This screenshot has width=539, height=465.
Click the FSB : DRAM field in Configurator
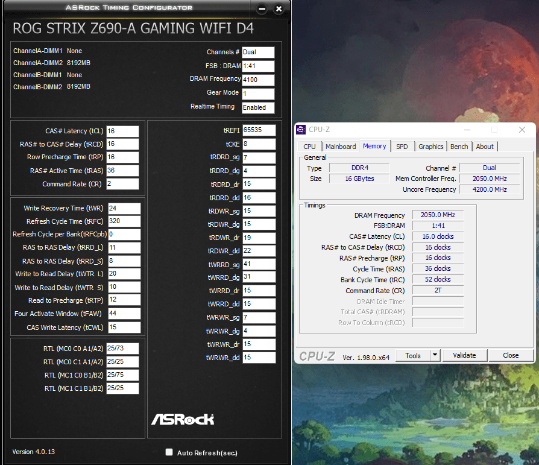pos(258,66)
